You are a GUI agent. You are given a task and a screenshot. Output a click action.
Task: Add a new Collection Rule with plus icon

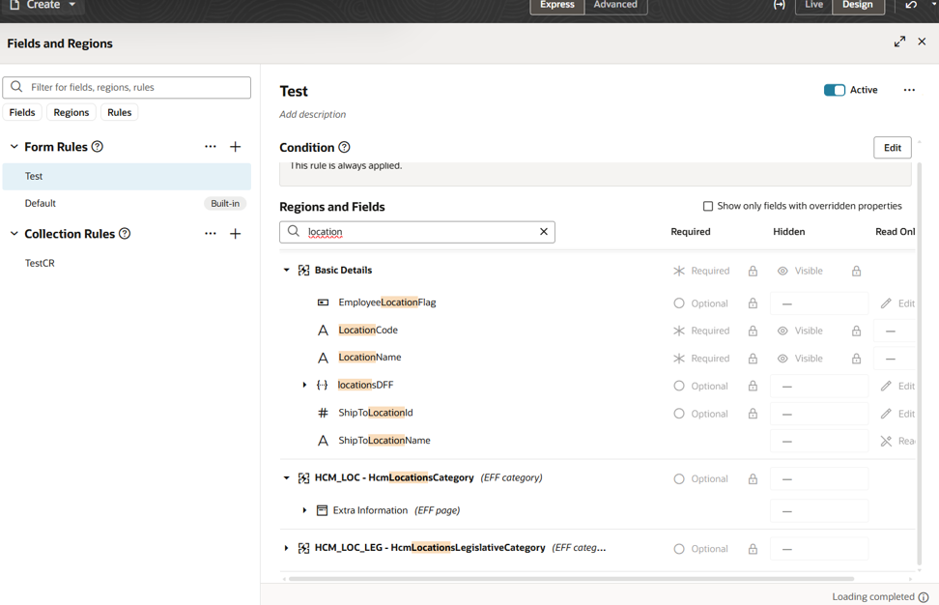tap(236, 234)
